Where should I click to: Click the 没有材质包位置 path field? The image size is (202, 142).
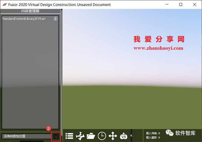pyautogui.click(x=26, y=136)
